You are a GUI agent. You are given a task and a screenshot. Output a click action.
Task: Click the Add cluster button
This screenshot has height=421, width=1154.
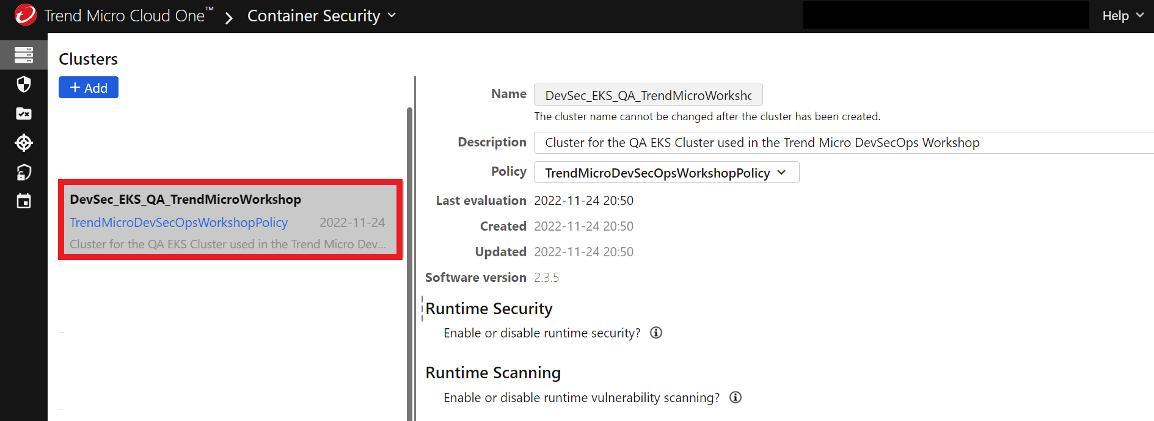[89, 87]
